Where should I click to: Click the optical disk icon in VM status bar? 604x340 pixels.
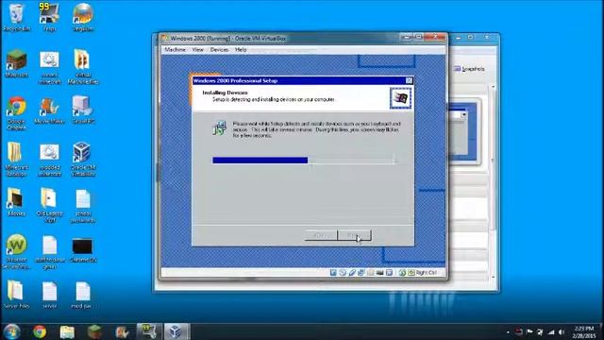pos(343,273)
